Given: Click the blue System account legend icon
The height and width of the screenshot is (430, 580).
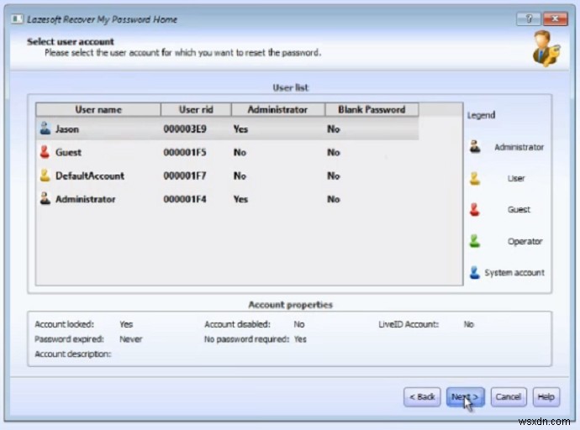Looking at the screenshot, I should (x=475, y=272).
